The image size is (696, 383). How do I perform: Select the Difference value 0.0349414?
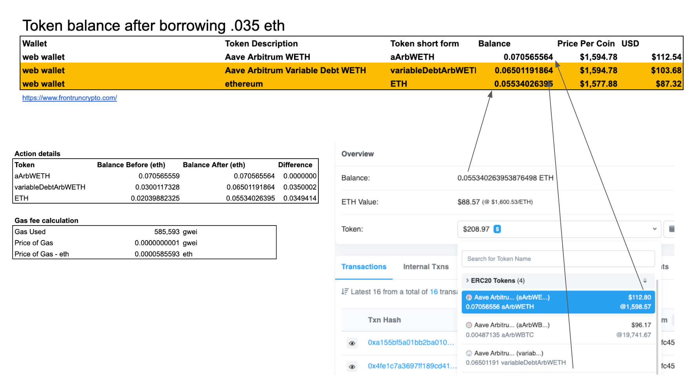coord(300,198)
